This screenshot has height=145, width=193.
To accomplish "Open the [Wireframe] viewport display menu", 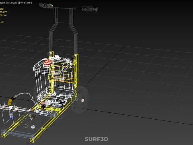I will click(x=25, y=3).
